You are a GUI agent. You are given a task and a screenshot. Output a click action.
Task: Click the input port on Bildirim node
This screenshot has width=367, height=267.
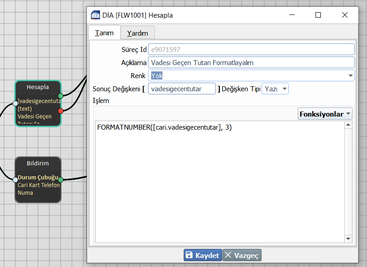click(x=15, y=180)
